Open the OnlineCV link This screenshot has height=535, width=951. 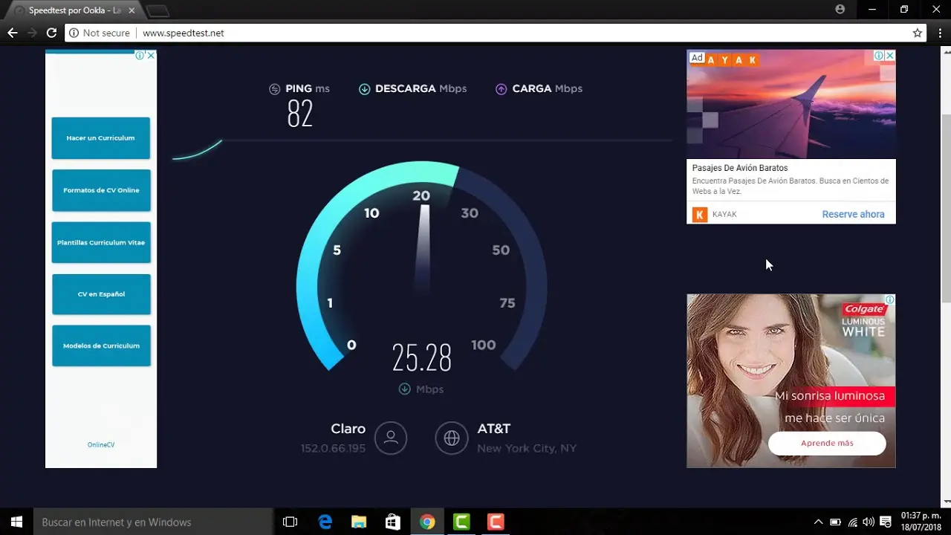tap(101, 445)
